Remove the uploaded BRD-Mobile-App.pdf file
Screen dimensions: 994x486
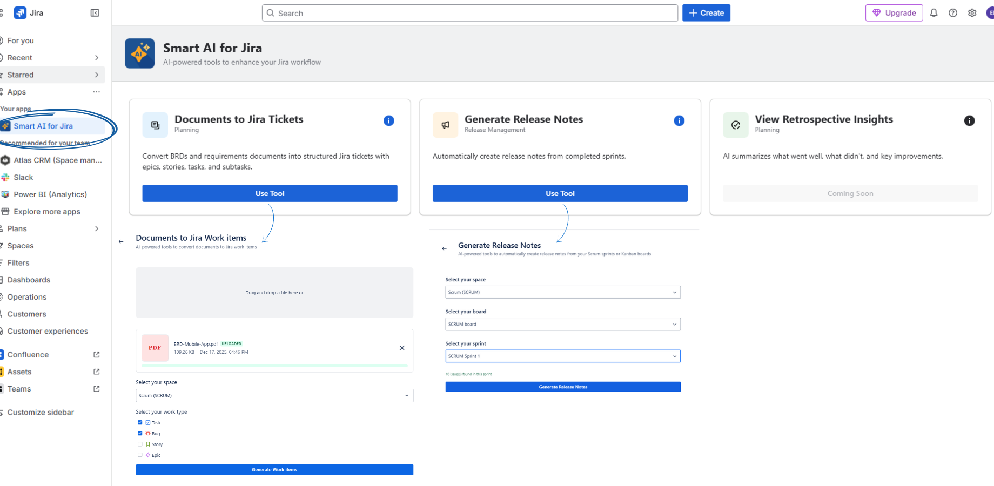click(x=402, y=348)
